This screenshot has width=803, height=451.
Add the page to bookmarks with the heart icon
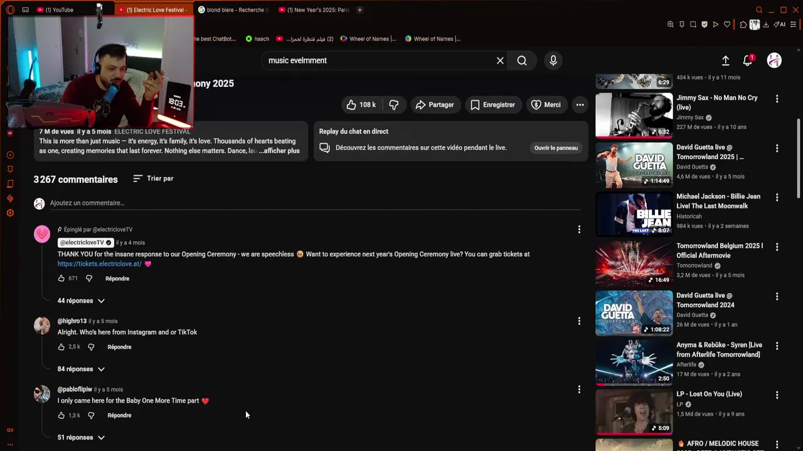pyautogui.click(x=727, y=24)
